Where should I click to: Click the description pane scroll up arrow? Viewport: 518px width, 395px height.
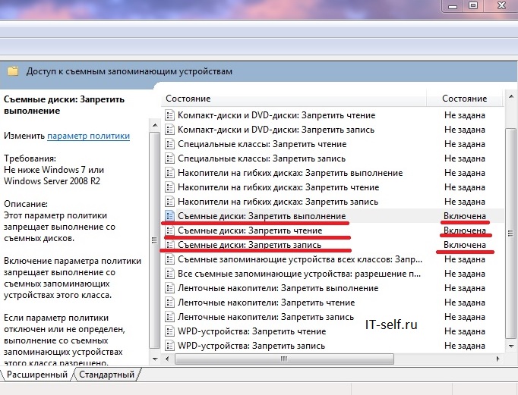tap(155, 126)
